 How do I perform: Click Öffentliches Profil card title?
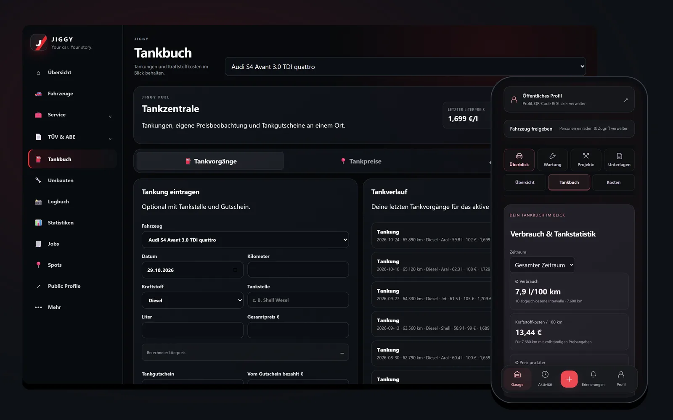click(542, 96)
